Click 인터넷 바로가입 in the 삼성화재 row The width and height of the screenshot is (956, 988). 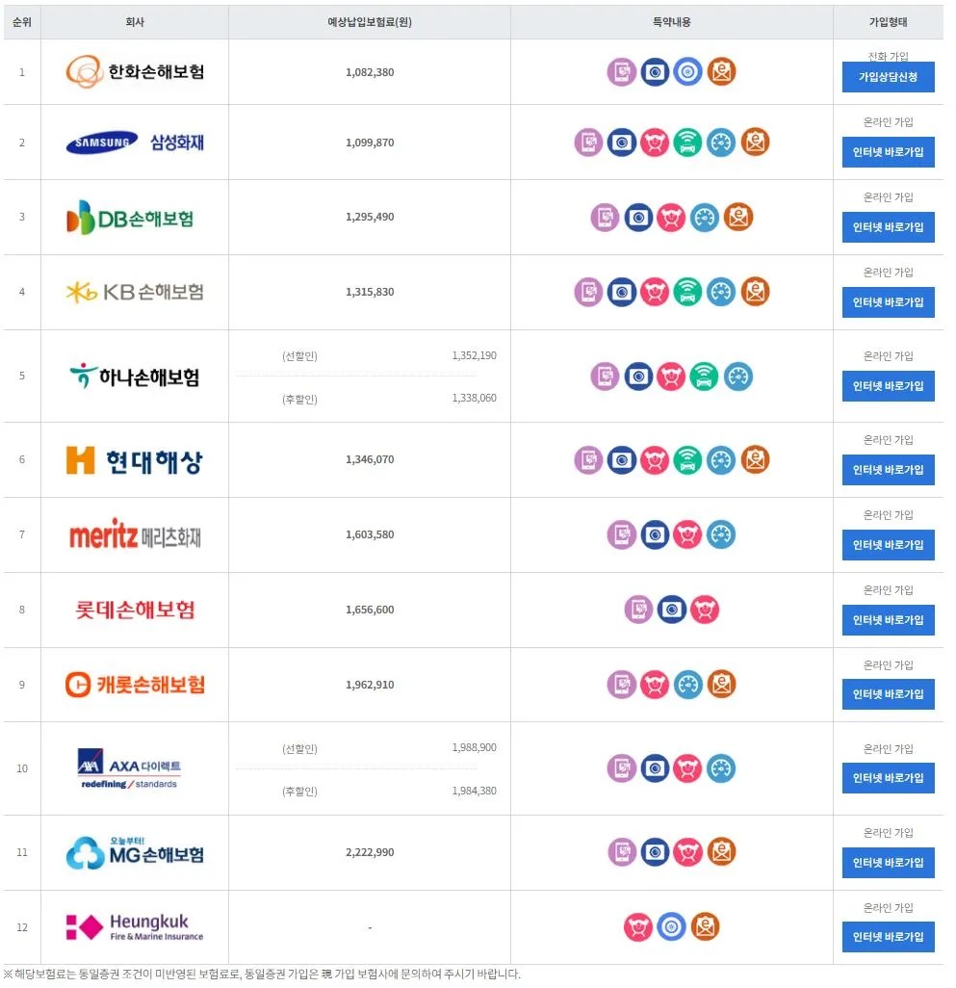tap(888, 151)
